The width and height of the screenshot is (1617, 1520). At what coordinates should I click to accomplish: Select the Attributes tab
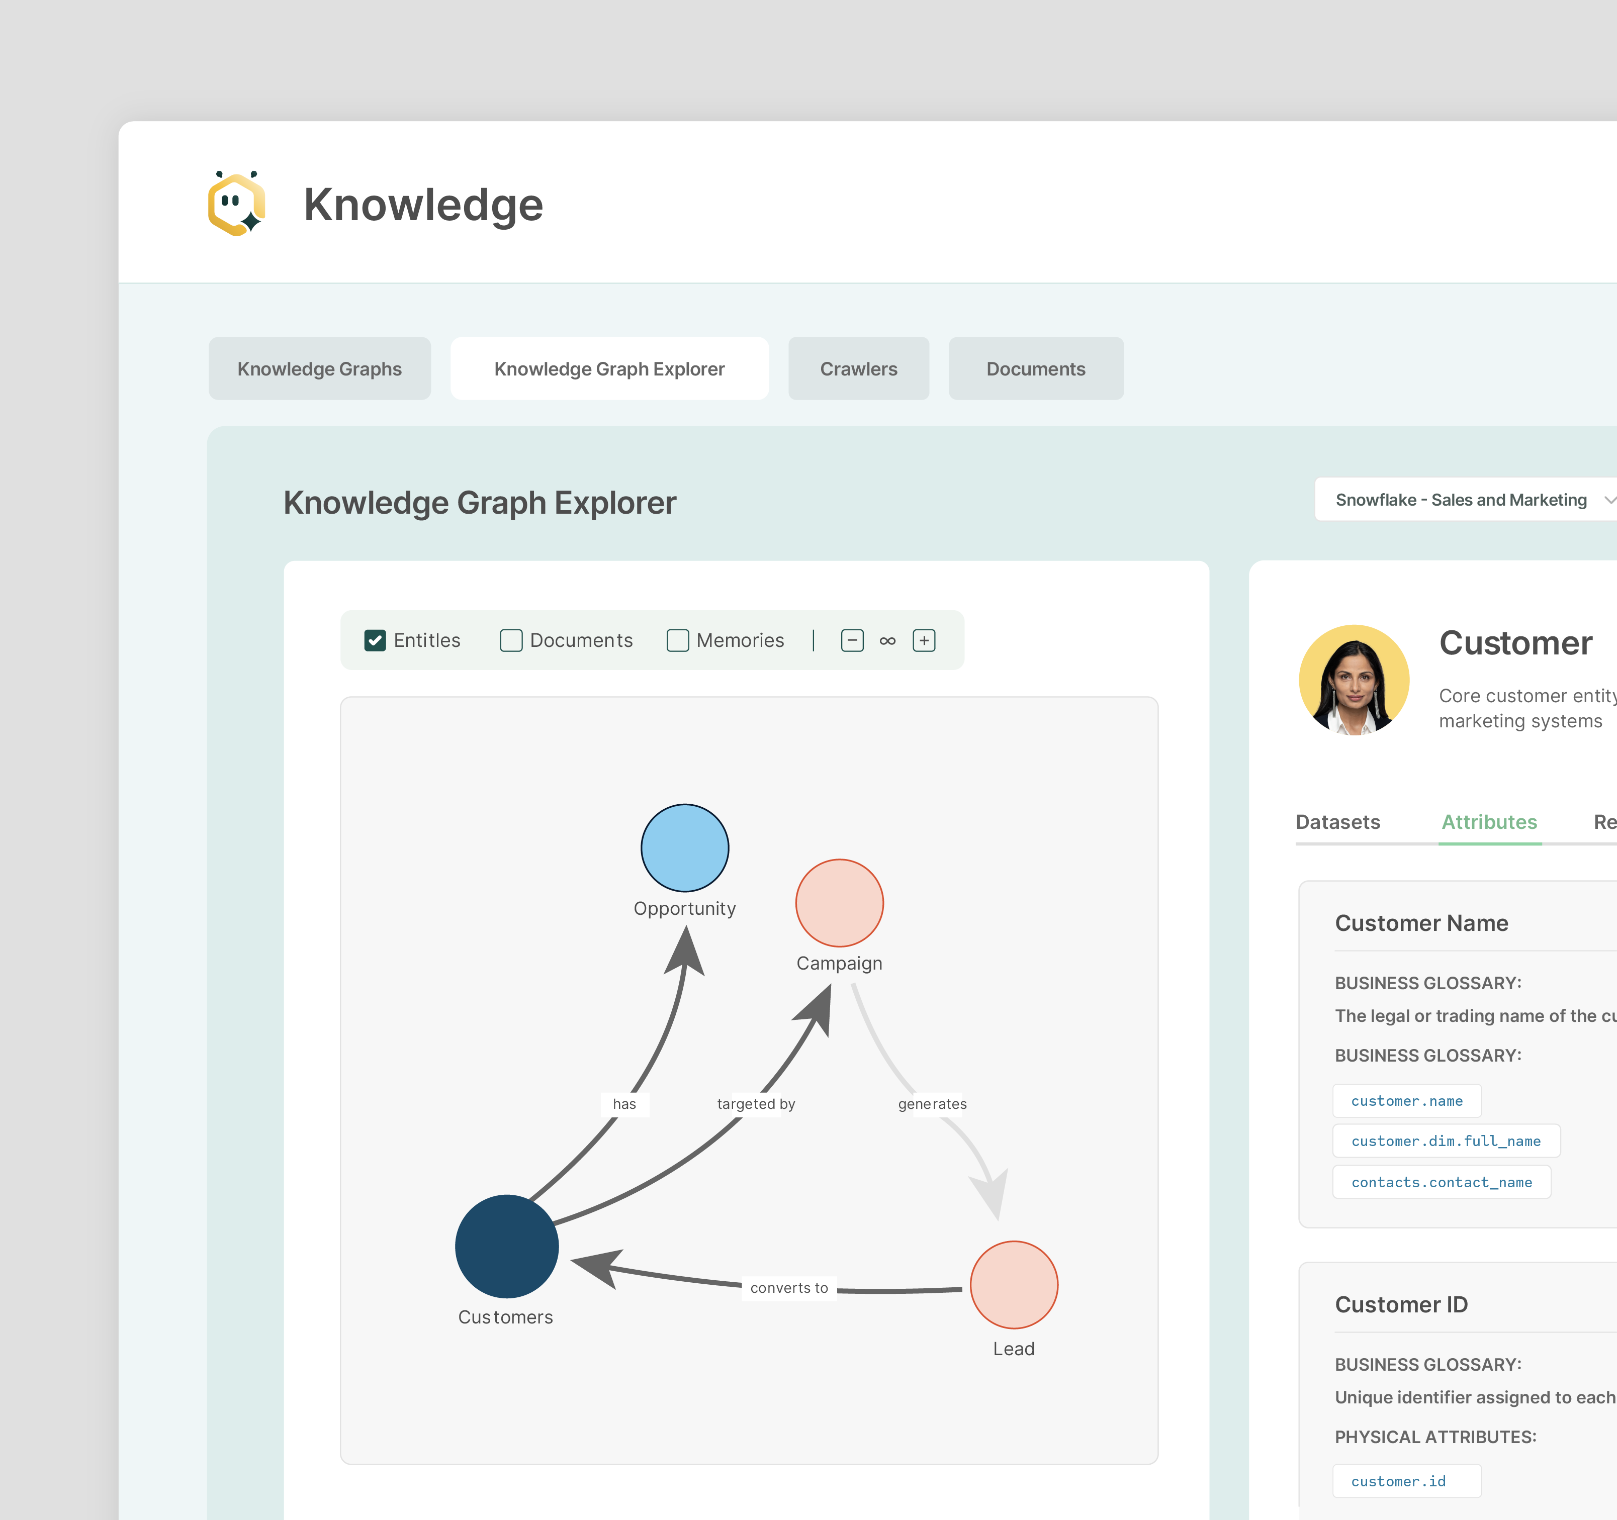pyautogui.click(x=1489, y=822)
